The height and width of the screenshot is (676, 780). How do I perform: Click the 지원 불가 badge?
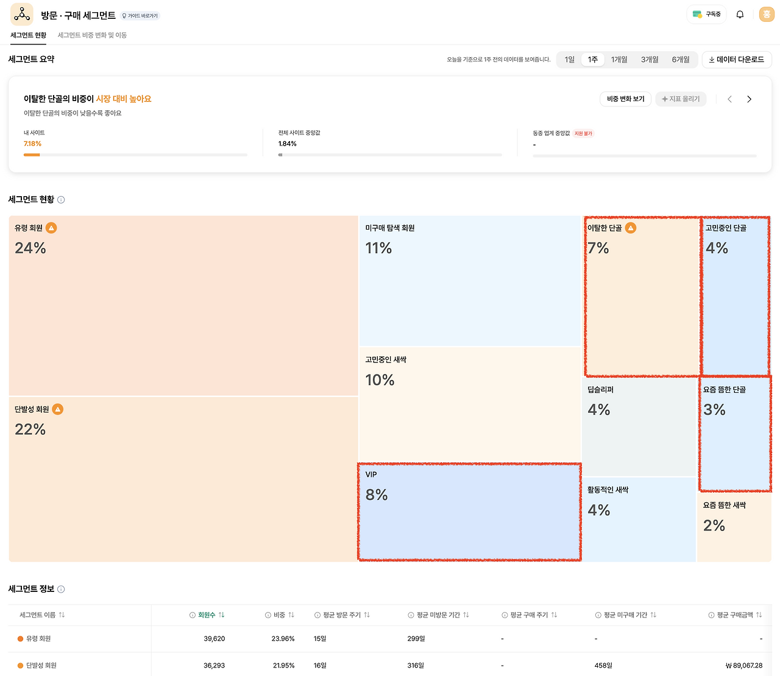coord(583,133)
